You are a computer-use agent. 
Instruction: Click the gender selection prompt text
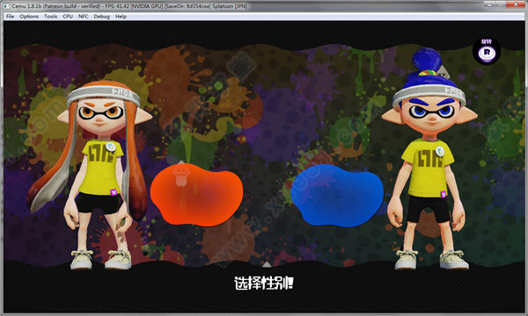[x=264, y=284]
